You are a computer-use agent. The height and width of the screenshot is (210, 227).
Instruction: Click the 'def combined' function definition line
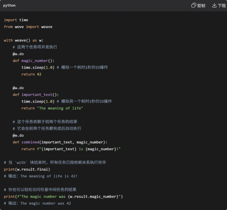[60, 142]
